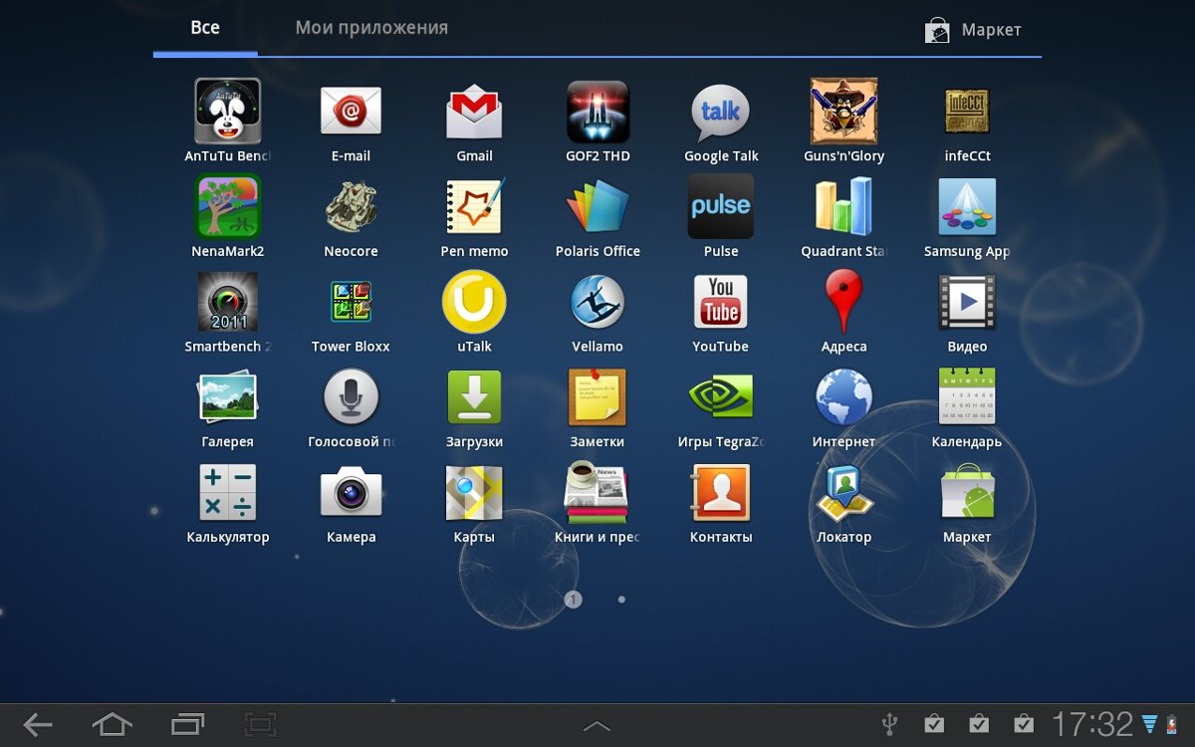
Task: Launch Smartbench 2011
Action: (x=227, y=302)
